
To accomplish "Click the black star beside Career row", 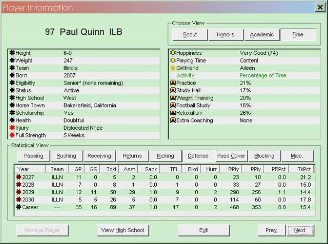I will click(x=19, y=207).
